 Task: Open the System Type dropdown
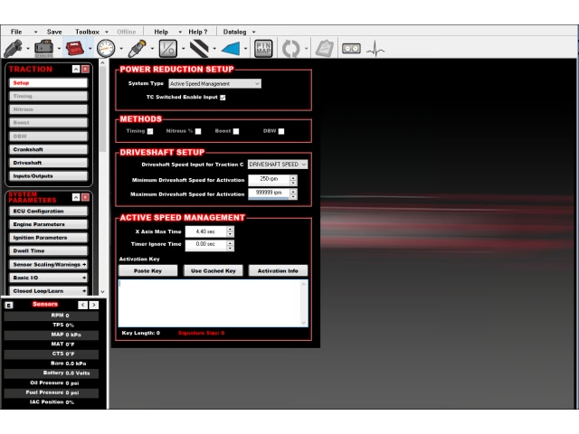(215, 84)
